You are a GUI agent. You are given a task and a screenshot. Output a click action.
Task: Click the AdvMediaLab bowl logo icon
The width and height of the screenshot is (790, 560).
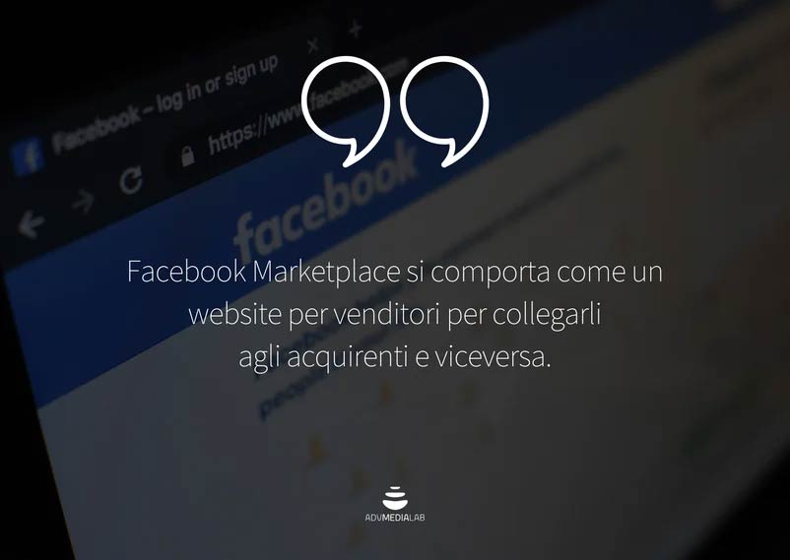tap(395, 498)
